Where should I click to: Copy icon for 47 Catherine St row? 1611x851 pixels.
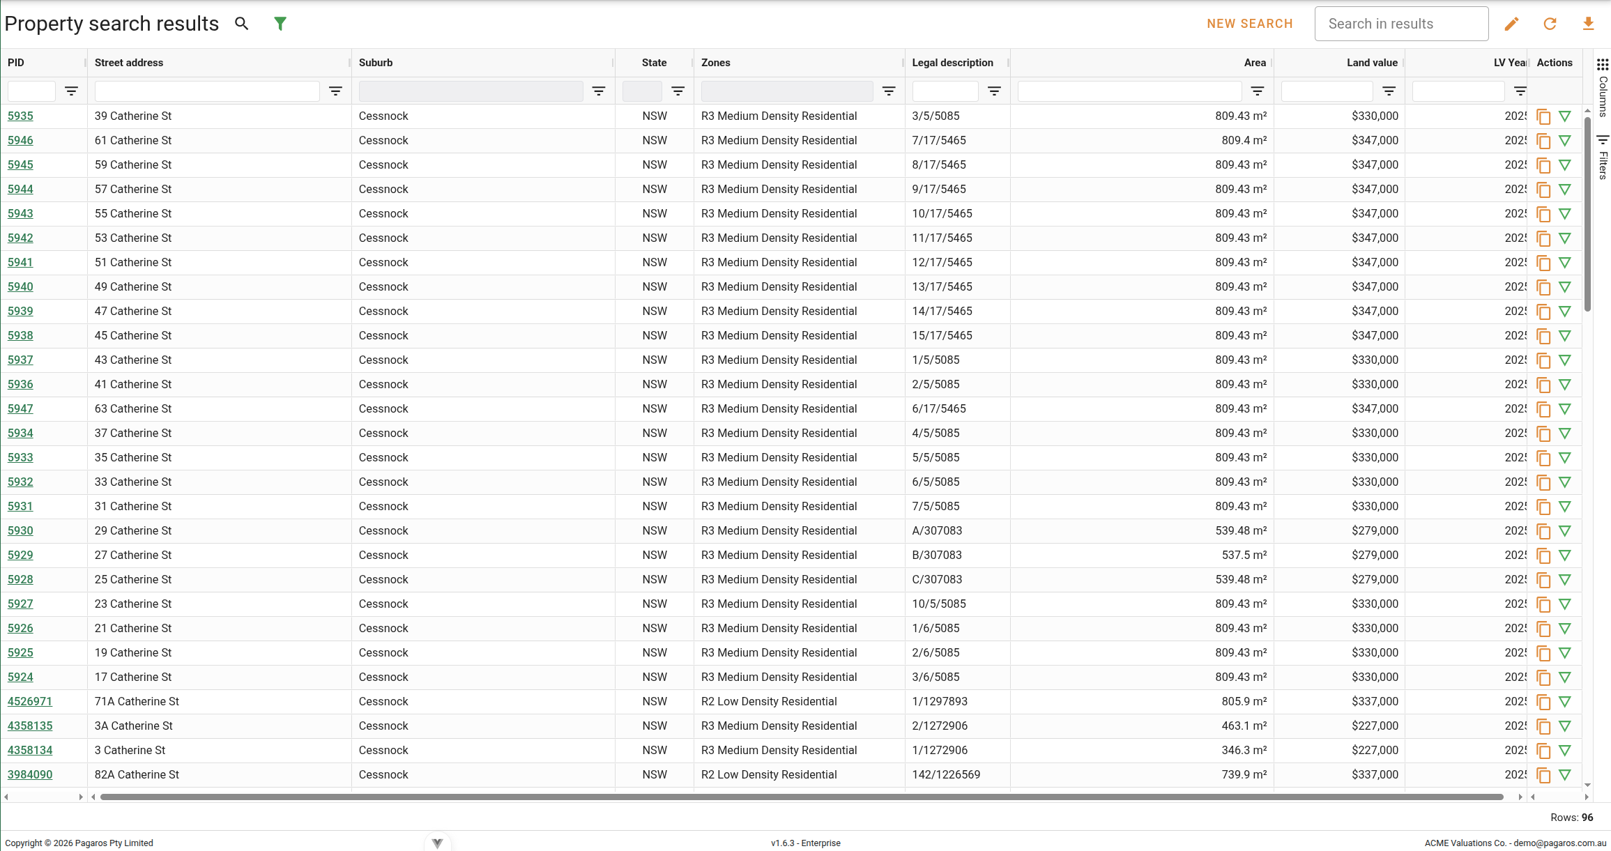[x=1543, y=312]
